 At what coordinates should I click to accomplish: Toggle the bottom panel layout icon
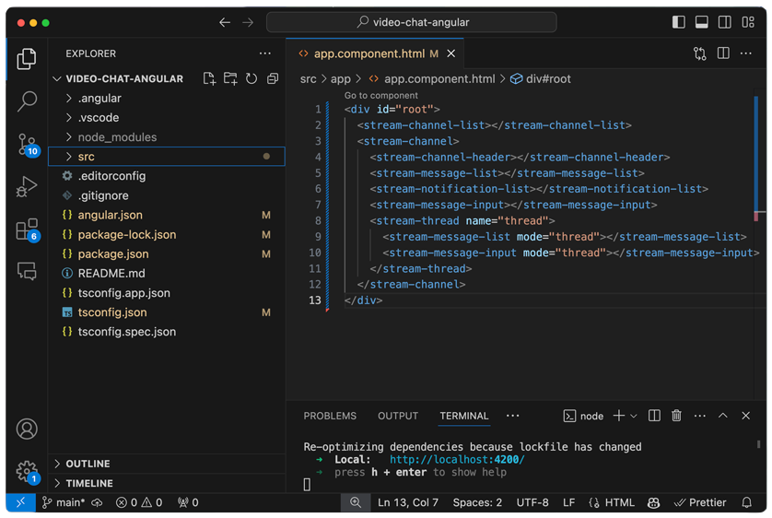(x=702, y=22)
